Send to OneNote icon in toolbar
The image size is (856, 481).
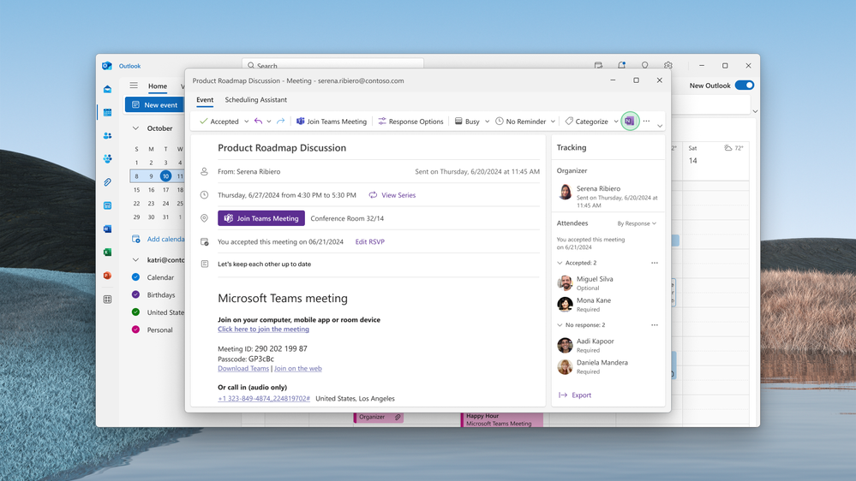click(x=630, y=121)
